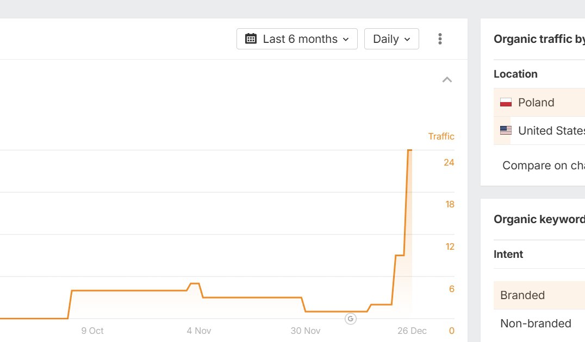Click the Google update marker on timeline

point(351,319)
